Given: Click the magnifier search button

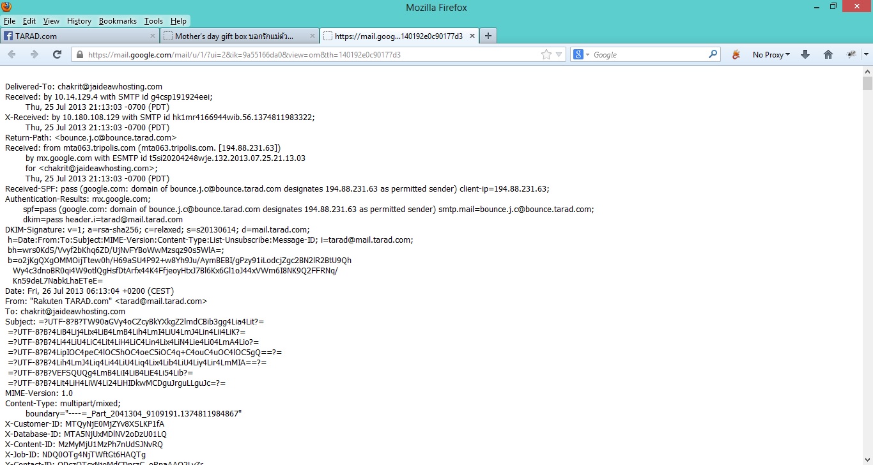Looking at the screenshot, I should [713, 55].
